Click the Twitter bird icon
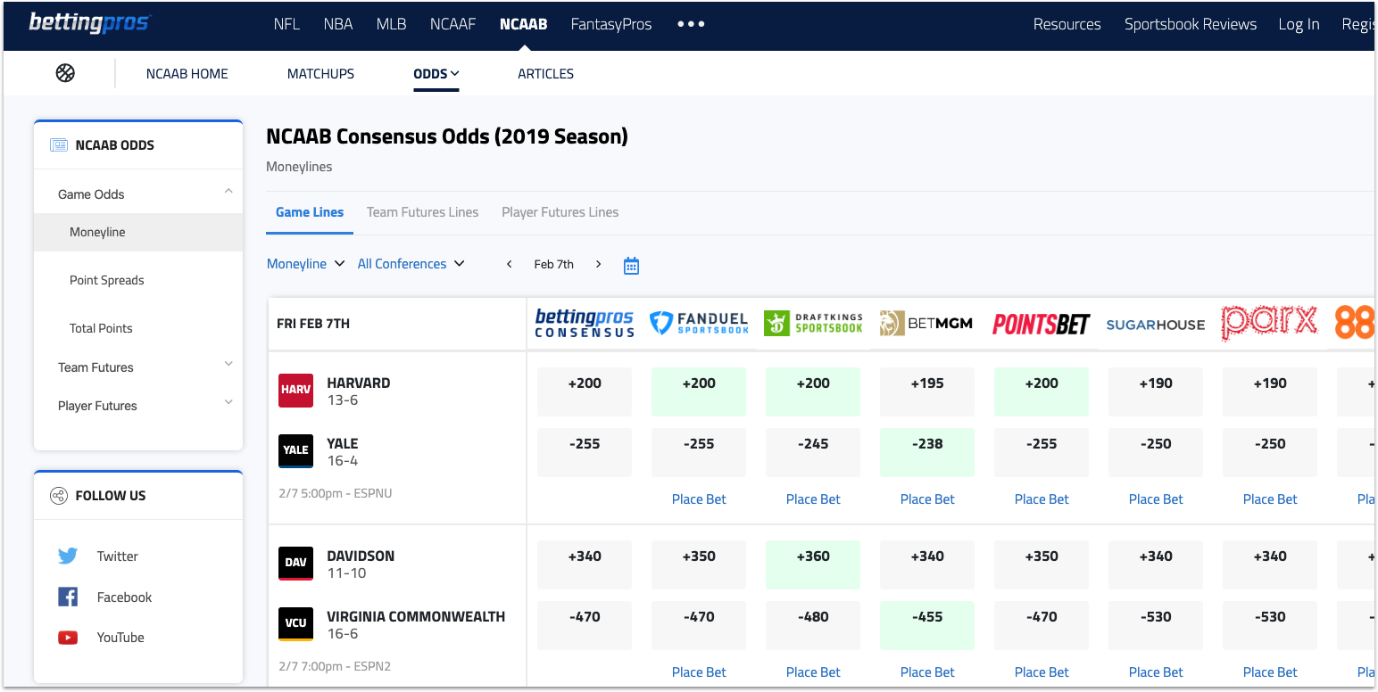Viewport: 1378px width, 692px height. pyautogui.click(x=68, y=556)
